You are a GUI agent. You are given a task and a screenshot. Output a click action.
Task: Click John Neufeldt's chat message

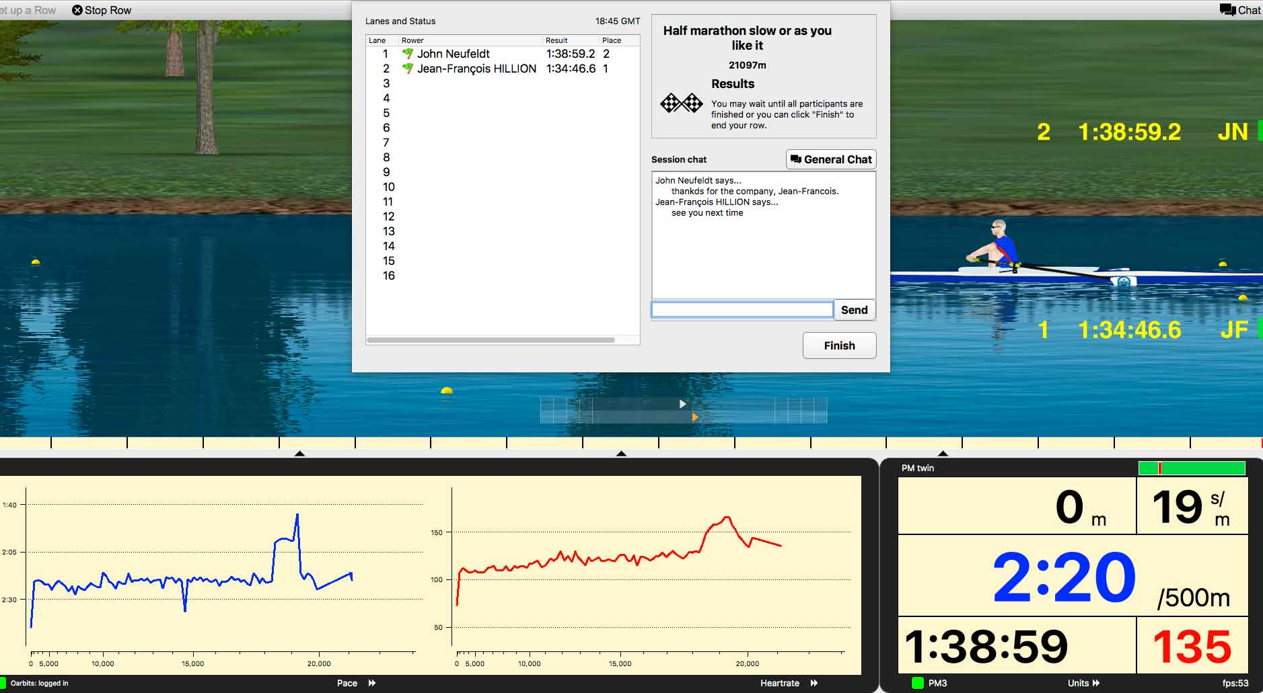click(755, 191)
